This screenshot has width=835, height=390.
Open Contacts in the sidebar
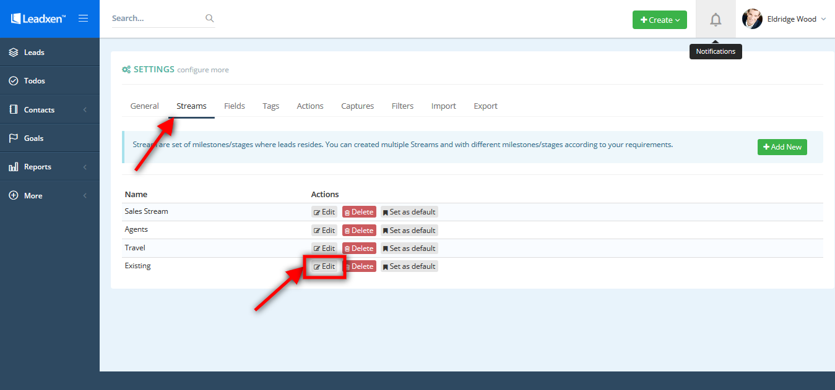click(x=50, y=109)
